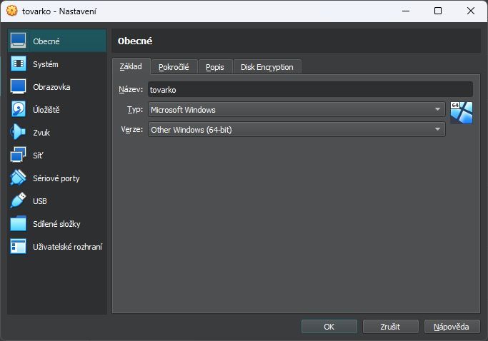Viewport: 488px width, 341px height.
Task: Open Síť network icon
Action: (x=19, y=156)
